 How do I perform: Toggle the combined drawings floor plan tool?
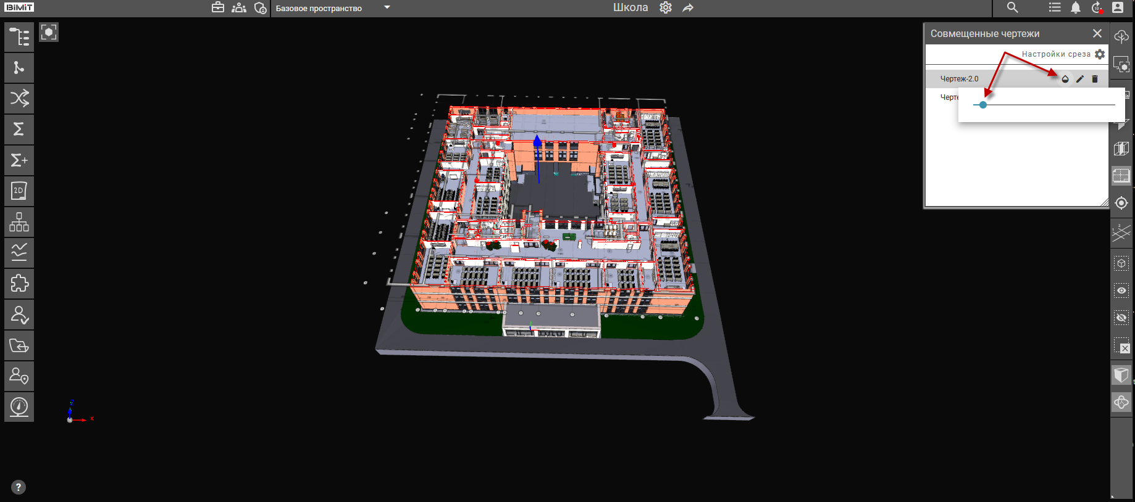1121,176
